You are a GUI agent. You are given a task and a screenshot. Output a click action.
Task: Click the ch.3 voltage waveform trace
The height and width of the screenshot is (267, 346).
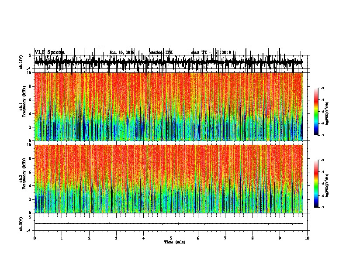coord(169,224)
